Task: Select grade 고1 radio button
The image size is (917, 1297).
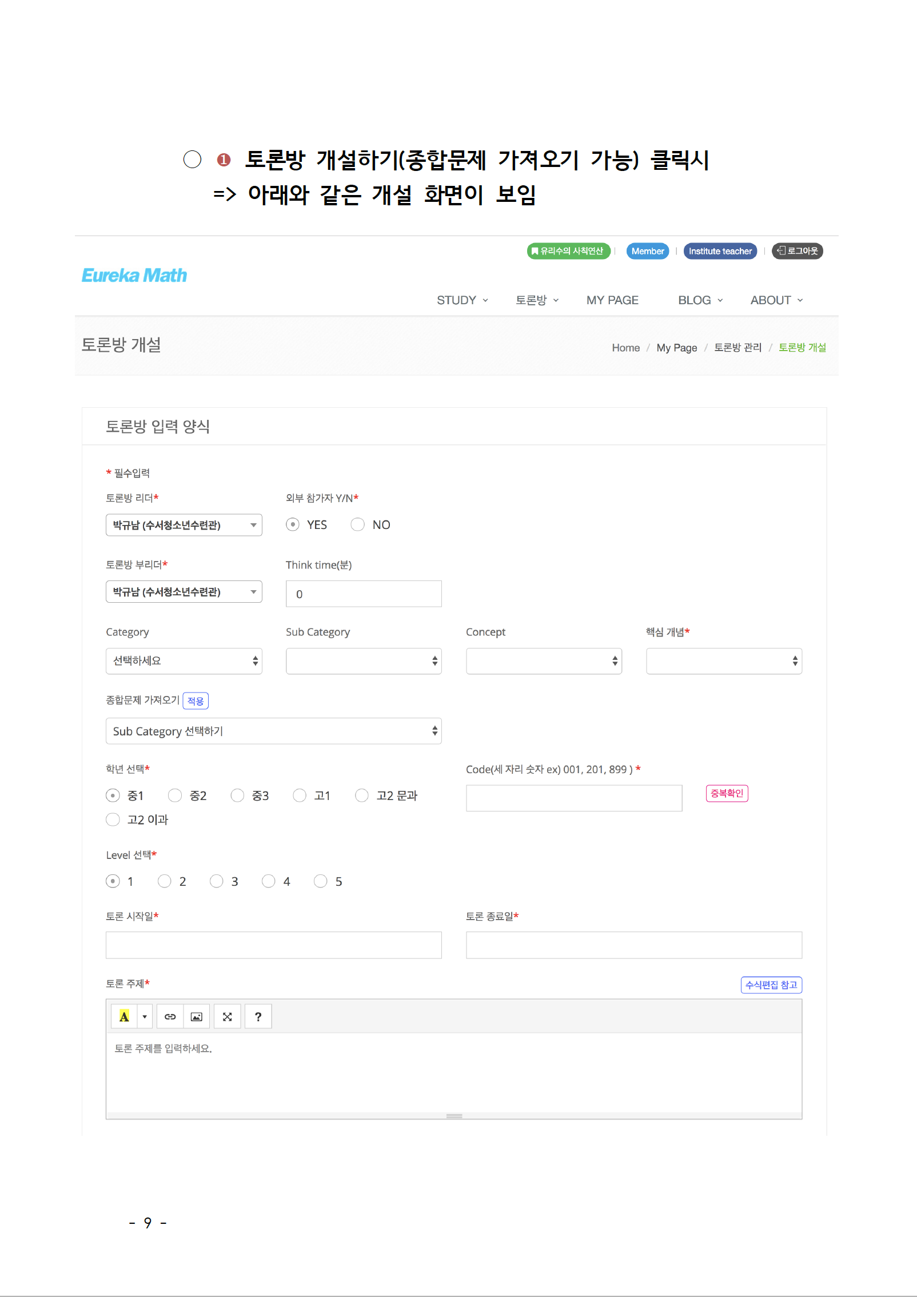Action: (300, 795)
